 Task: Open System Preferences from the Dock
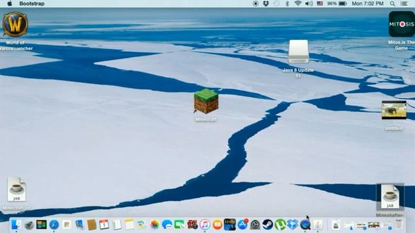tap(255, 225)
